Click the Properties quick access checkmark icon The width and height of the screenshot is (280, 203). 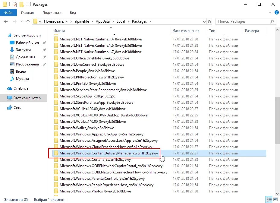(x=15, y=4)
